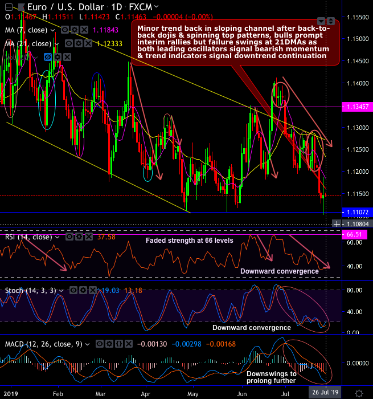Open settings gear for MA (21, close)
This screenshot has width=373, height=399.
[79, 43]
